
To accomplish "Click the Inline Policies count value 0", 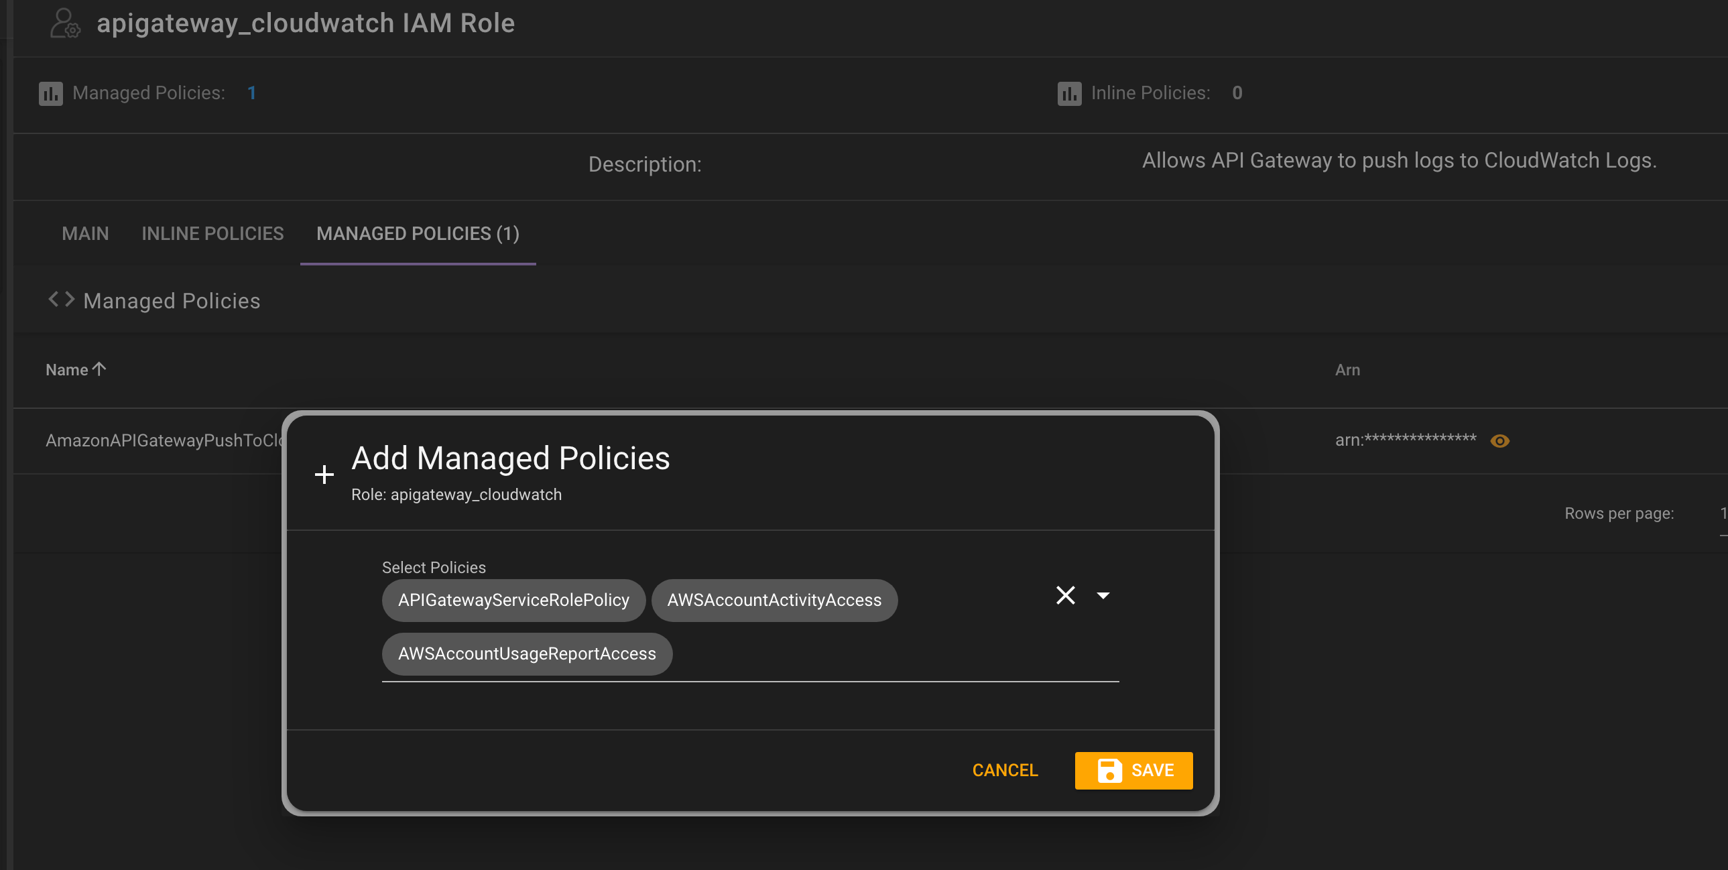I will tap(1237, 92).
